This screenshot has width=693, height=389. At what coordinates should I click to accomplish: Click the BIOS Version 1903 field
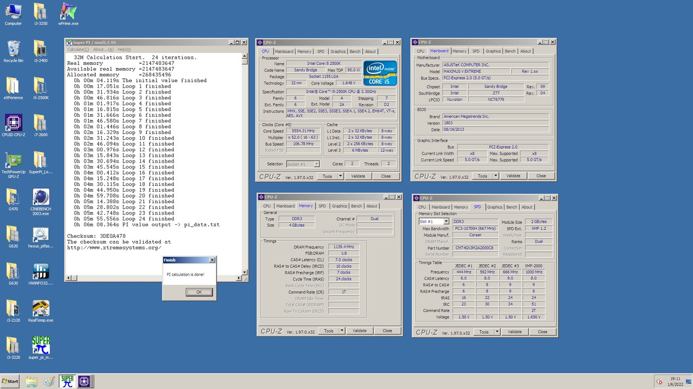495,123
